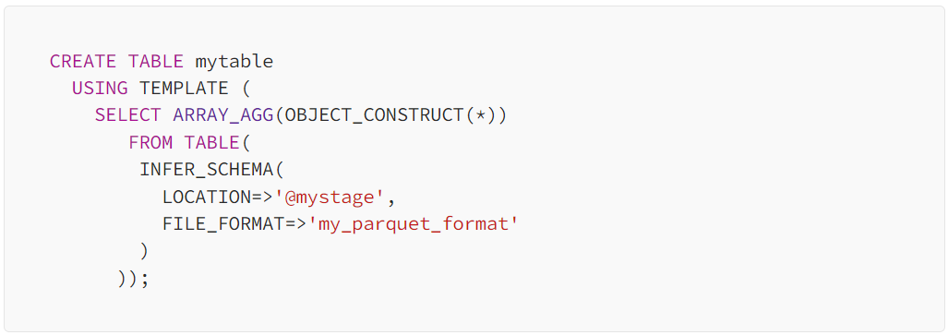Click the '@mystage' string literal

(330, 197)
